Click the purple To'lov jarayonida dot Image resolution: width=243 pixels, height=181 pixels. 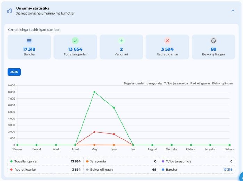pos(163,161)
